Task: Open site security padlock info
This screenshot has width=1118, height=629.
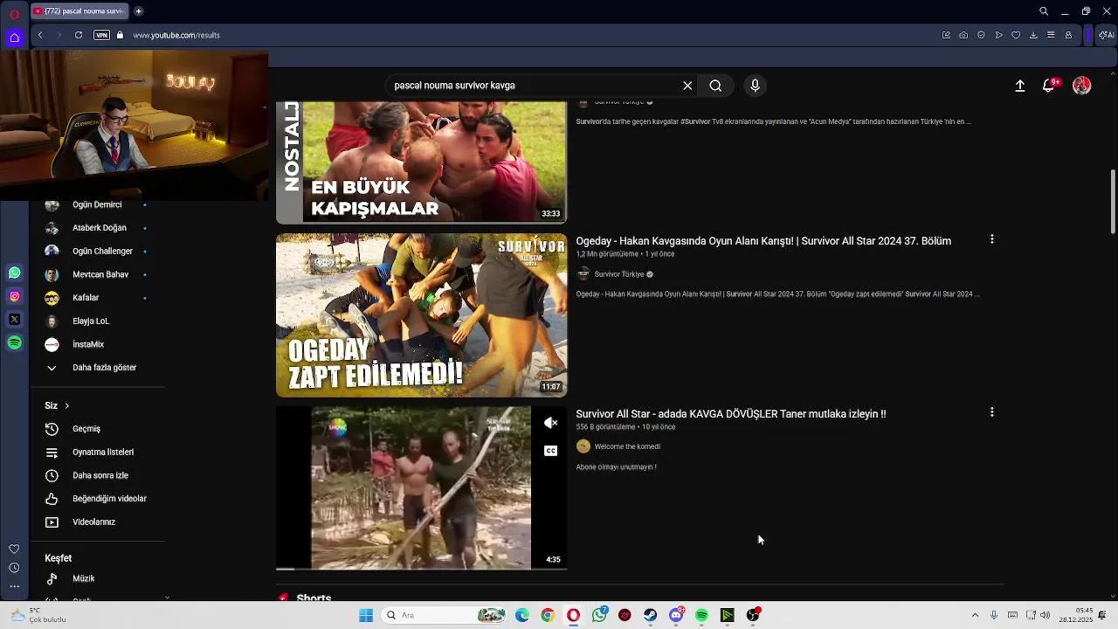Action: click(x=121, y=35)
